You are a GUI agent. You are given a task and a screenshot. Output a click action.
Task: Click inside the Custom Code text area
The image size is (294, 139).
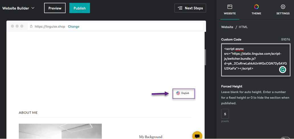255,60
